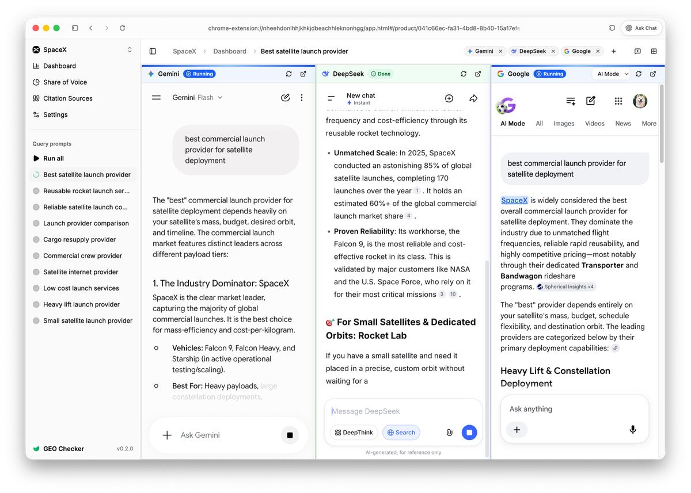This screenshot has width=691, height=493.
Task: Toggle the app sidebar panel icon
Action: (x=153, y=51)
